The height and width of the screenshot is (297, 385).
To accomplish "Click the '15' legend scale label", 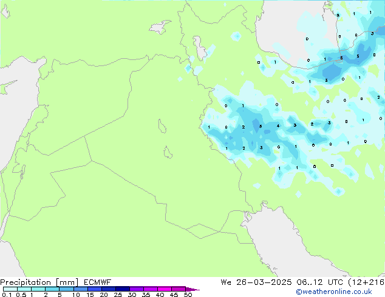I will [x=90, y=295].
